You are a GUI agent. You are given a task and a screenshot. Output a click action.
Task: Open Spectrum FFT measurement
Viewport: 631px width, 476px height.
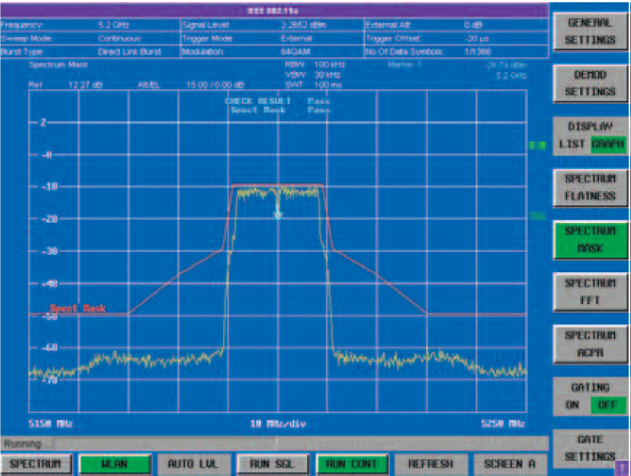point(591,291)
